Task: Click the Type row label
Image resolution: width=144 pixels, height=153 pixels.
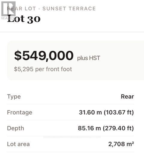Action: (x=14, y=97)
